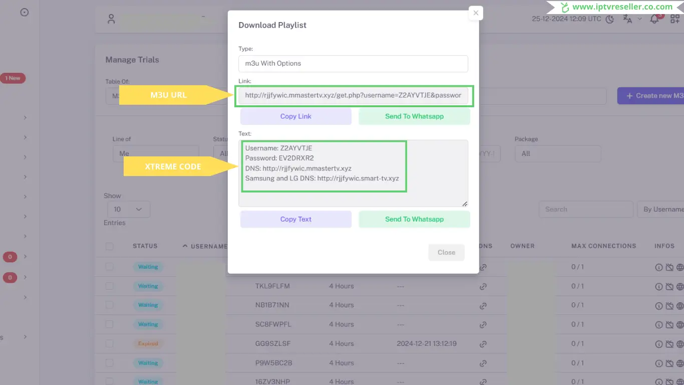684x385 pixels.
Task: Expand the Show entries count dropdown
Action: pos(129,209)
